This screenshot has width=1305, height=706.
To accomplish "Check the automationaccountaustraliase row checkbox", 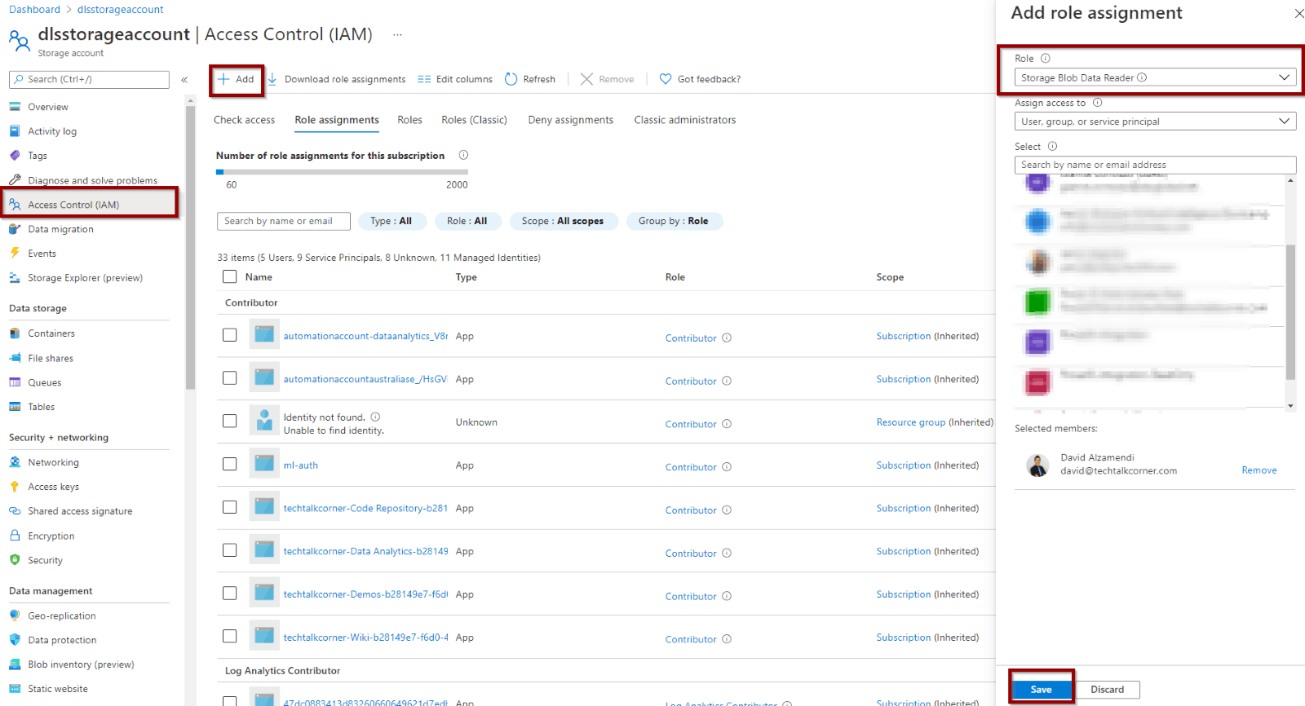I will (x=230, y=378).
